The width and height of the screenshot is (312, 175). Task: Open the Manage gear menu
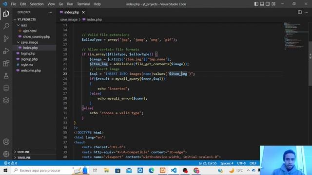(6, 154)
